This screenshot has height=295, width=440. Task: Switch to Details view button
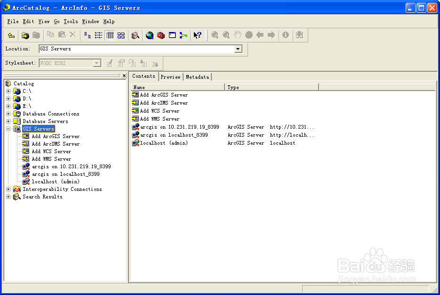[x=110, y=35]
